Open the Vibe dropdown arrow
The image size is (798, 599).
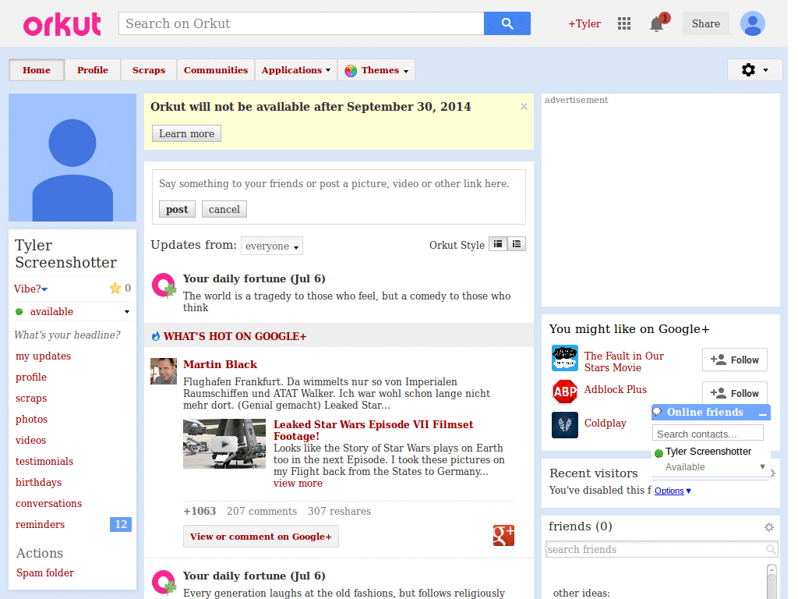pyautogui.click(x=44, y=289)
